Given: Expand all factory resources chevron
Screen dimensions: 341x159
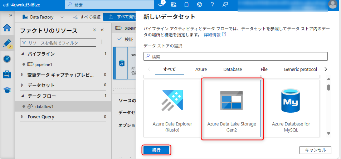Looking at the screenshot, I should (x=94, y=30).
